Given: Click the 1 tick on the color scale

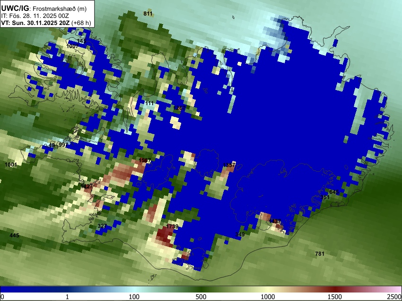Looking at the screenshot, I should pos(67,297).
